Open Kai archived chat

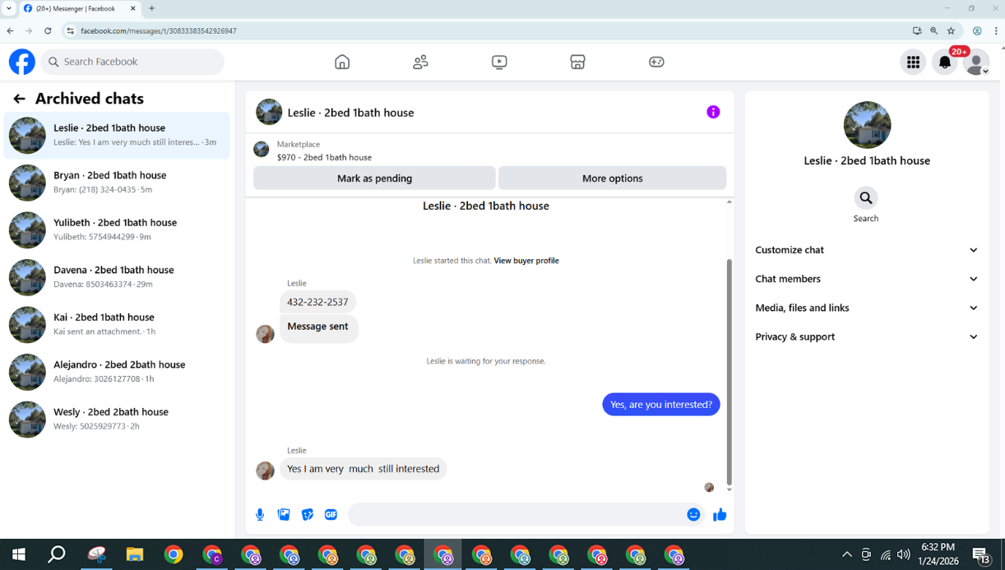coord(118,324)
